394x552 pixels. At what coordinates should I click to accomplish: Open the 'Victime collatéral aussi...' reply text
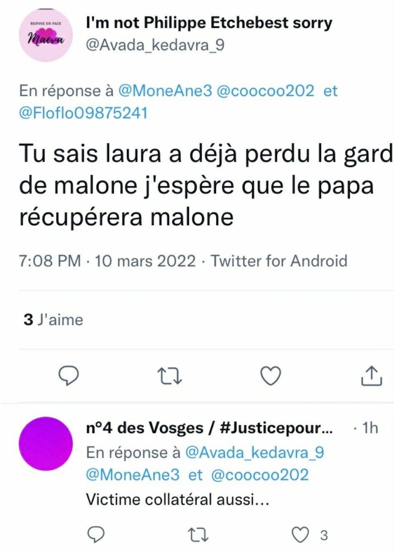tap(178, 499)
